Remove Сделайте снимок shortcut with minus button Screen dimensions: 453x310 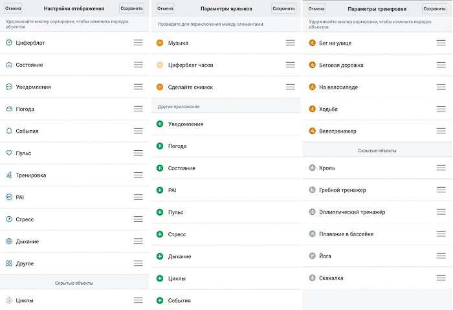[160, 87]
